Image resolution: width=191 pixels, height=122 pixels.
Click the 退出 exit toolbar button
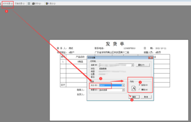[x=51, y=4]
